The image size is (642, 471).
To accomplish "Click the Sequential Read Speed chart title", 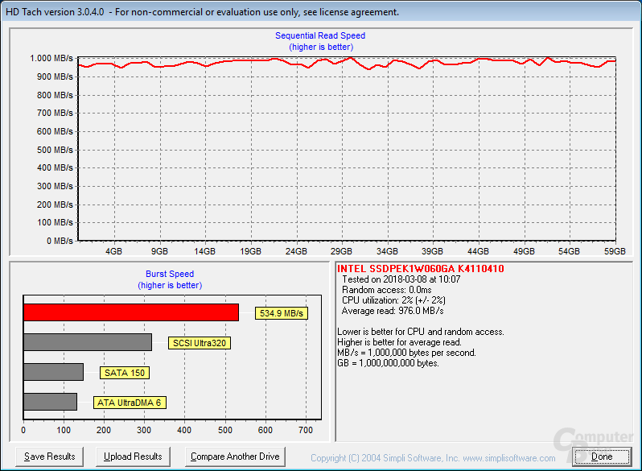I will pyautogui.click(x=320, y=35).
